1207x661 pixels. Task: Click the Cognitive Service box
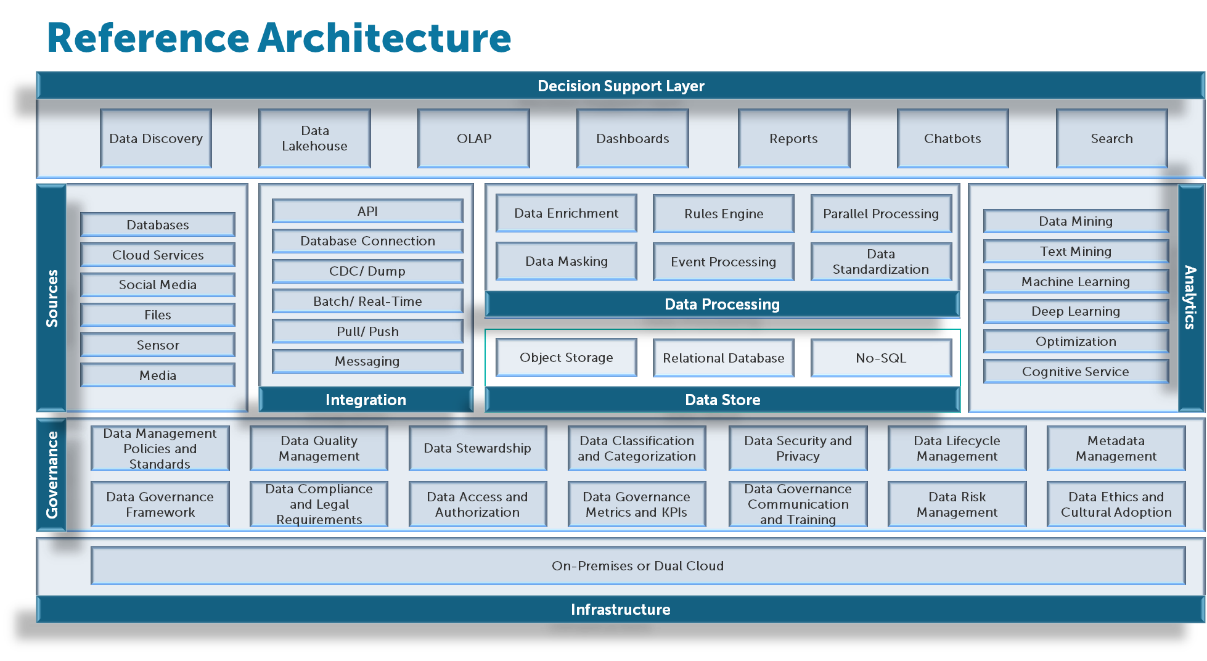pos(1076,371)
